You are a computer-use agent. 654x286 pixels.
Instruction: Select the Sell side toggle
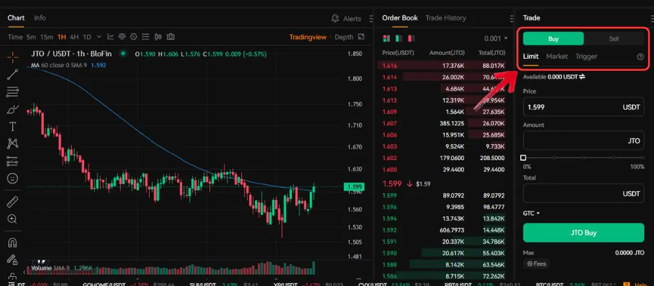click(x=613, y=39)
